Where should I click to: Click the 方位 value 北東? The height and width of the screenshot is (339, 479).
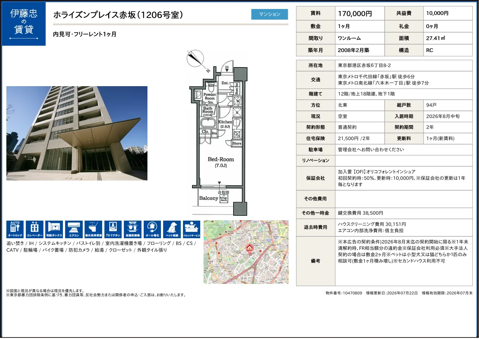click(x=342, y=105)
